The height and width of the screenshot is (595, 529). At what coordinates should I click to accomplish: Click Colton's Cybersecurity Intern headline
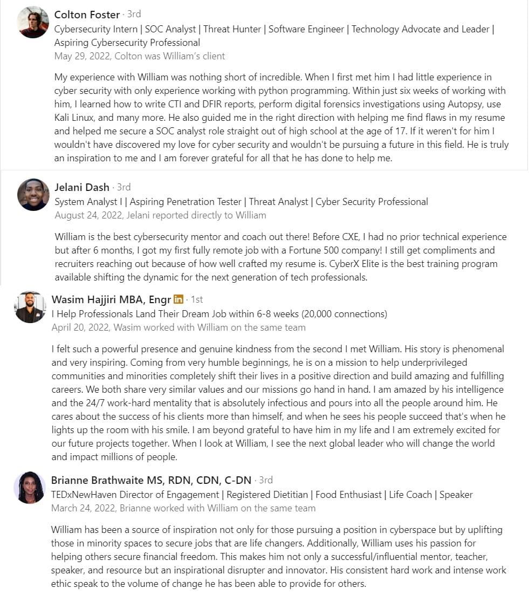[x=274, y=36]
